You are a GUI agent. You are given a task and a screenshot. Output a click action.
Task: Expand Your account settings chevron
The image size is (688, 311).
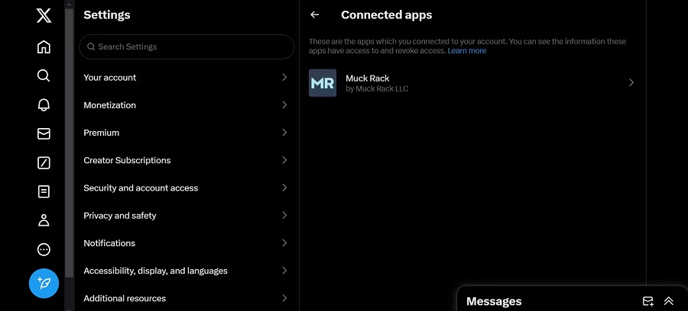click(284, 78)
